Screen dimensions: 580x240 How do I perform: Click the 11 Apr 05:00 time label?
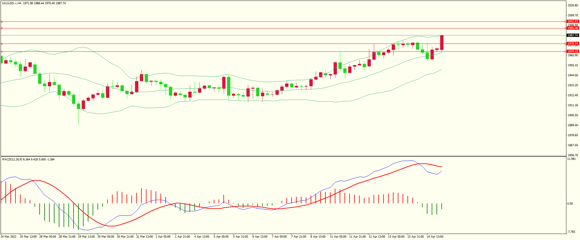338,237
